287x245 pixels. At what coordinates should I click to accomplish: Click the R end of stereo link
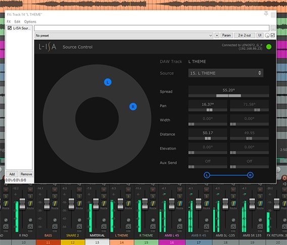tap(250, 175)
